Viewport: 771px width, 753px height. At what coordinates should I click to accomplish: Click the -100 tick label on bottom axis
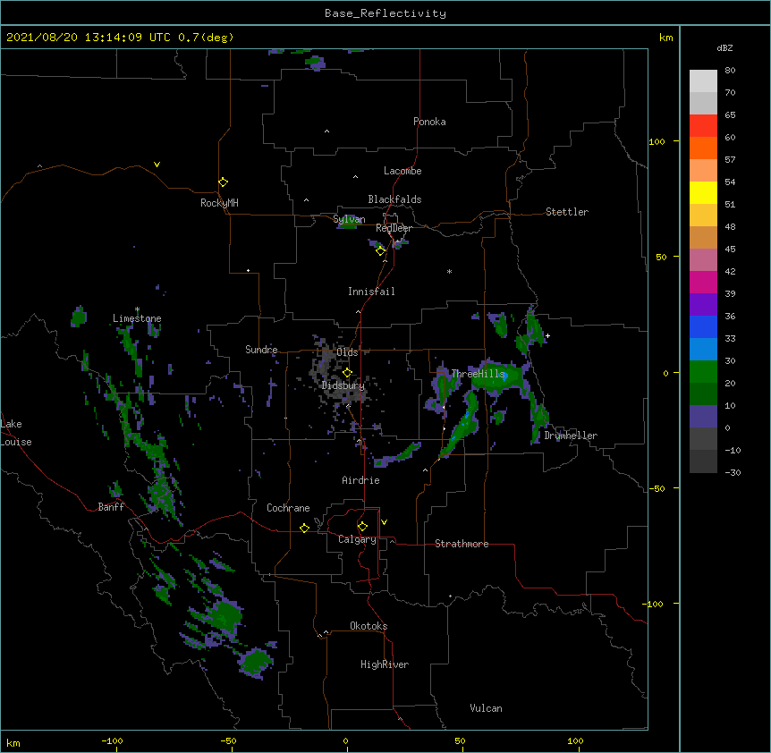(112, 740)
